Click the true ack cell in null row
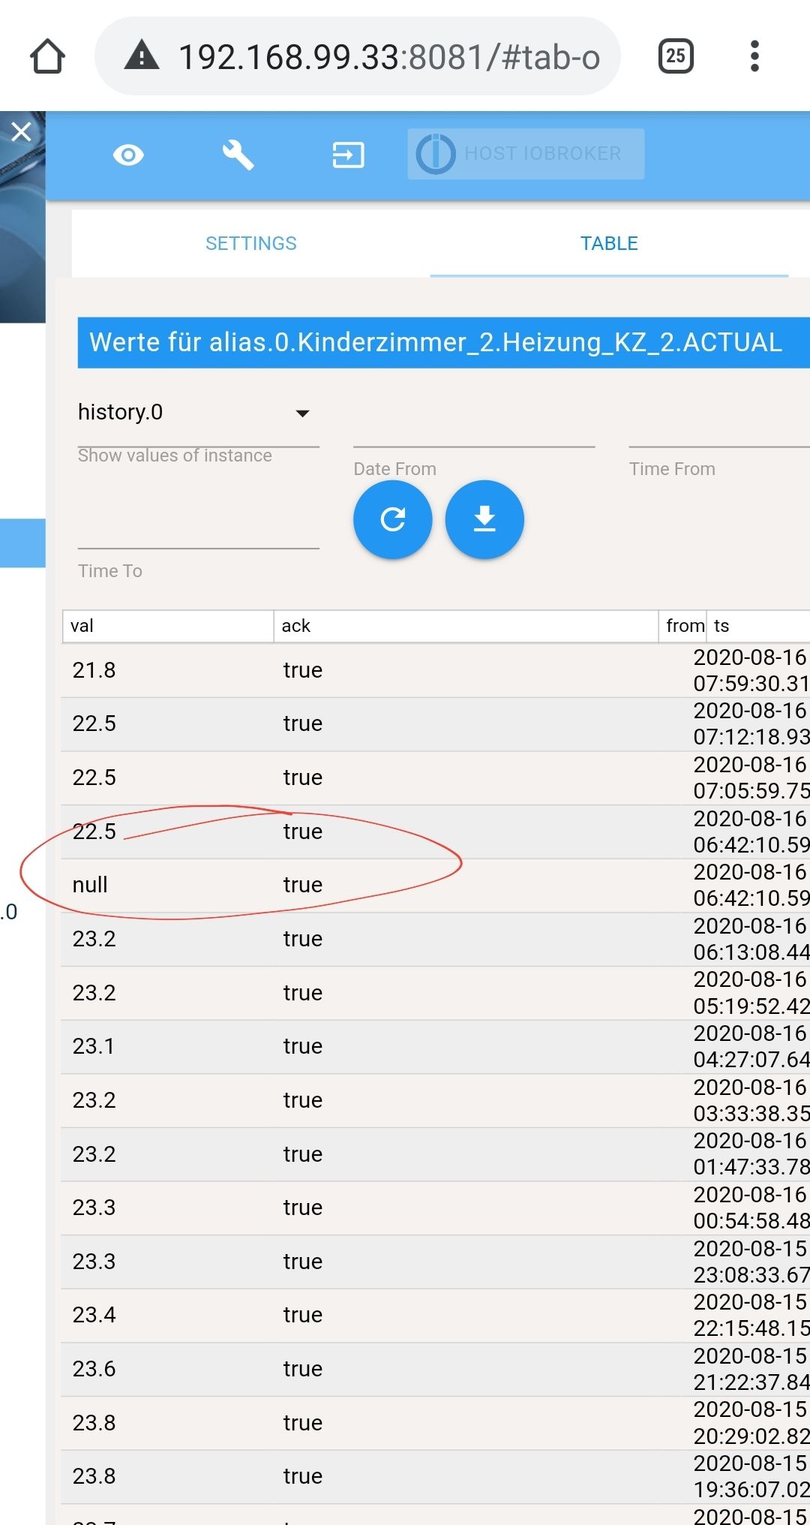This screenshot has height=1525, width=810. tap(303, 885)
